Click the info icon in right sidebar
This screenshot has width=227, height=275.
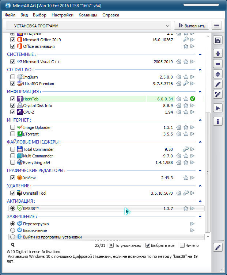tap(218, 121)
